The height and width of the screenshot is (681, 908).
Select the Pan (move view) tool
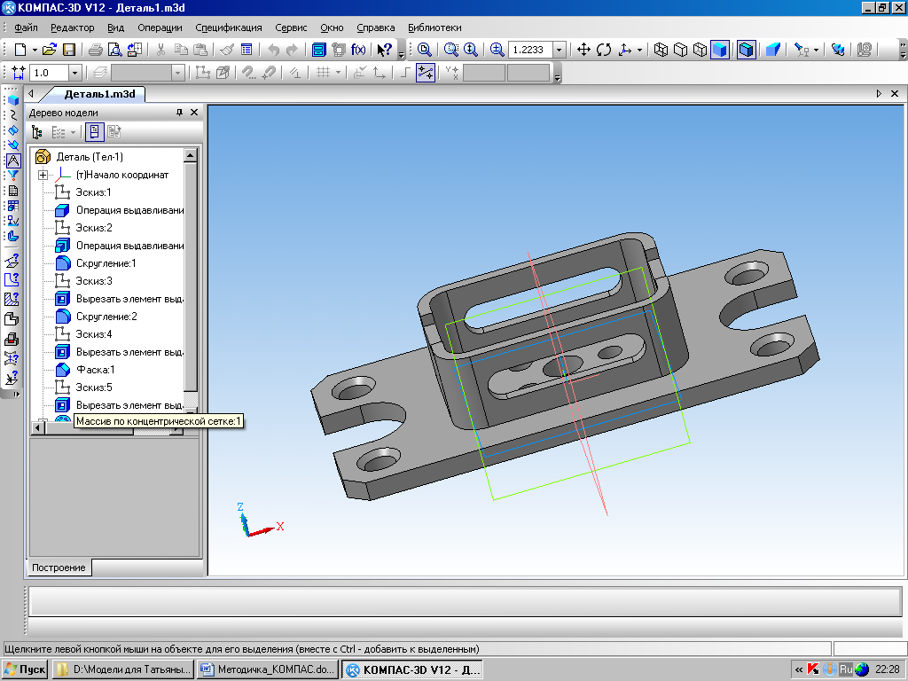[x=583, y=50]
